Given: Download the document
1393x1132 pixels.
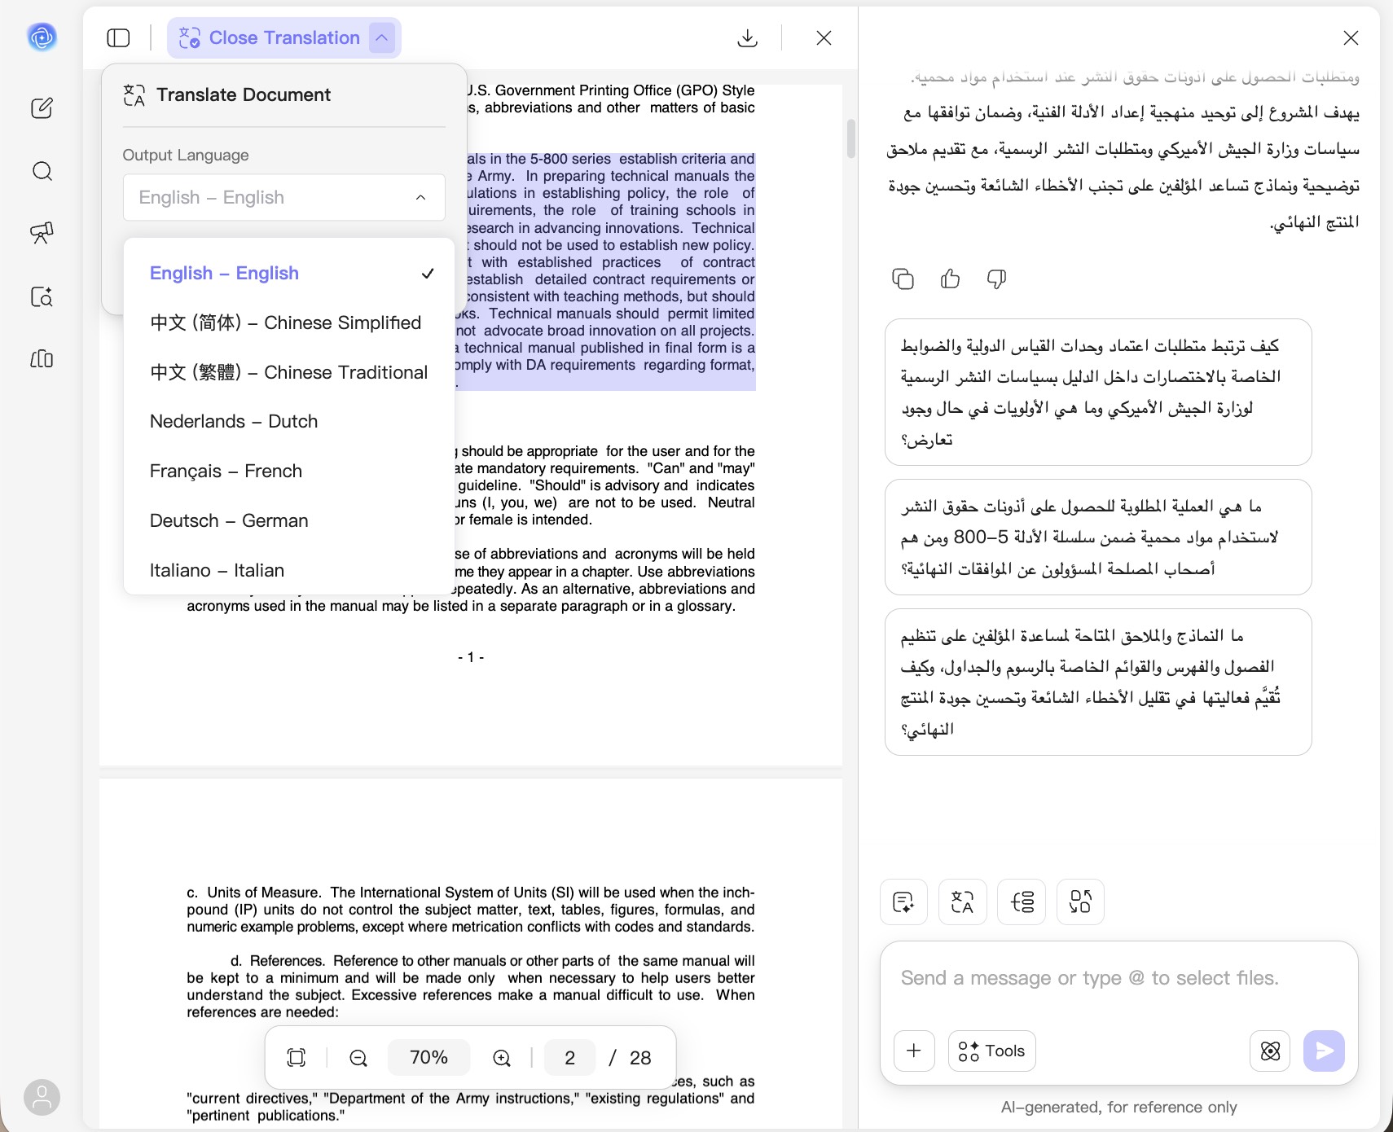Looking at the screenshot, I should (x=747, y=37).
